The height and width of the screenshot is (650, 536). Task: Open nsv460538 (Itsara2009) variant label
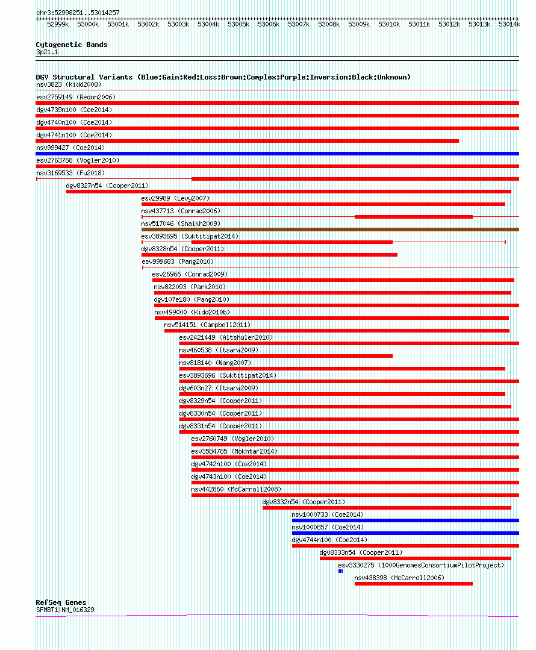(x=219, y=350)
